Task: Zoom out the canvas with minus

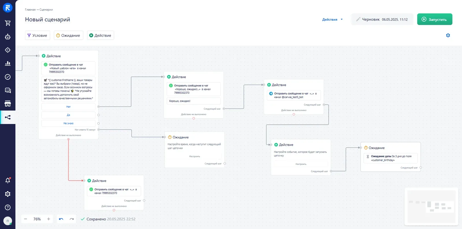Action: [x=25, y=219]
